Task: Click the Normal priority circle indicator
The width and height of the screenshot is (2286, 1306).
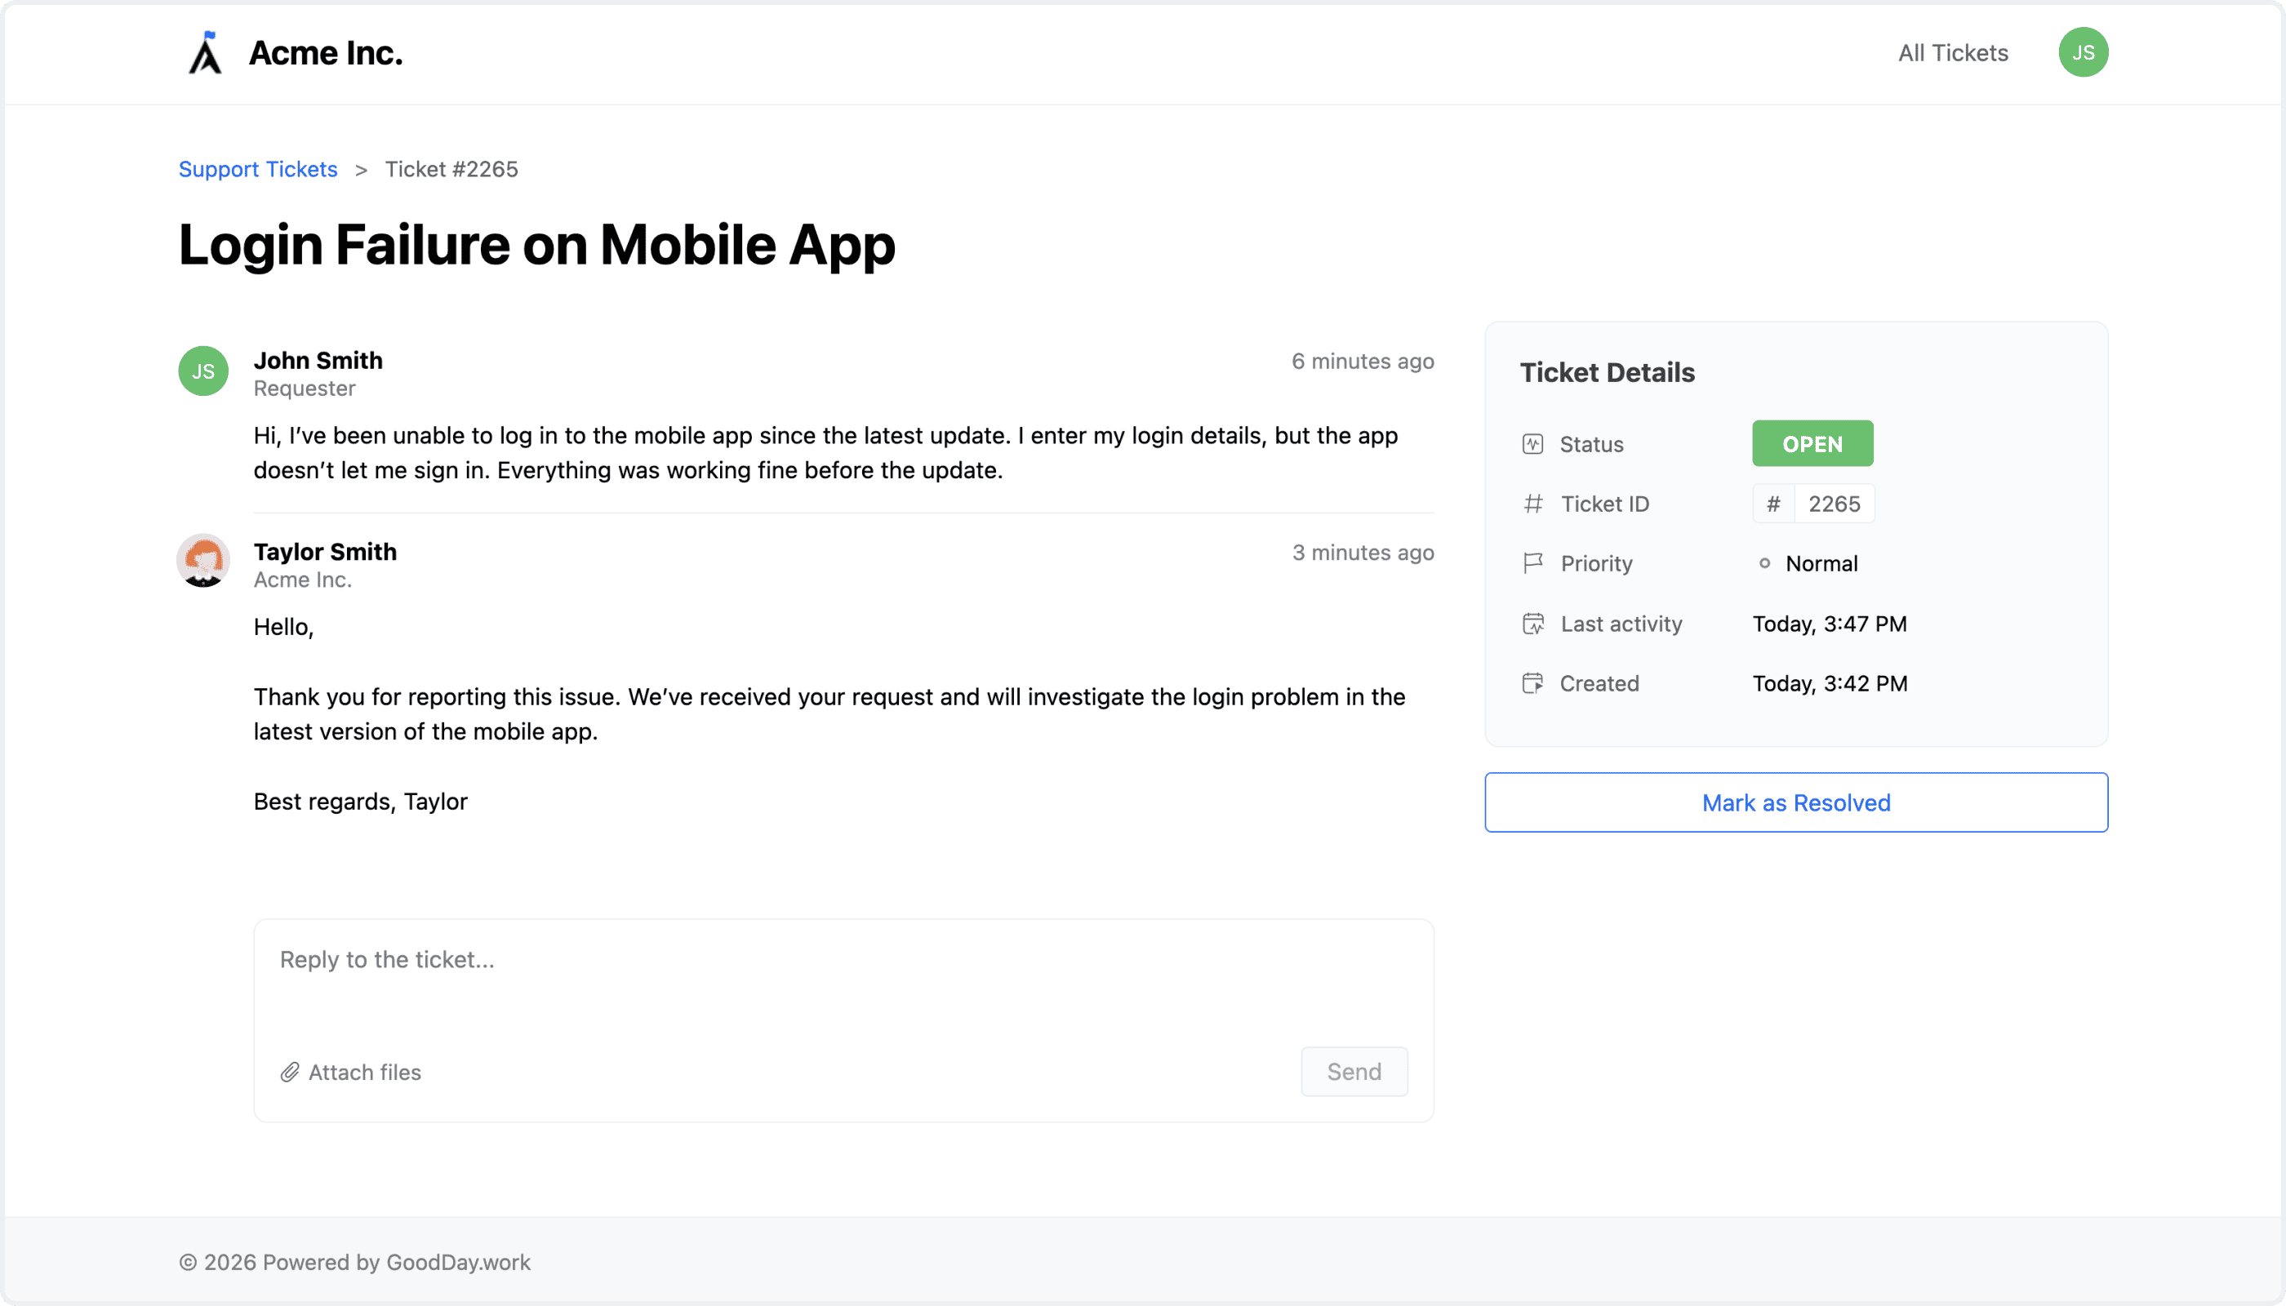Action: click(1763, 563)
